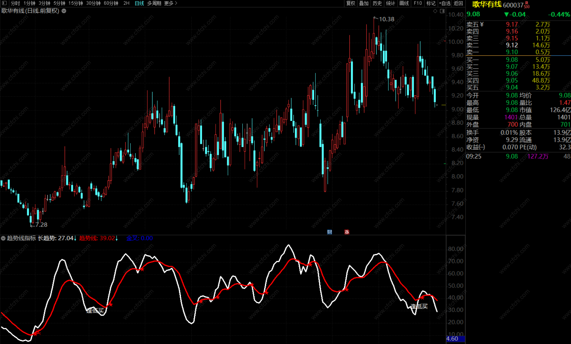Toggle the right side panel icon
The height and width of the screenshot is (344, 571).
click(x=442, y=11)
